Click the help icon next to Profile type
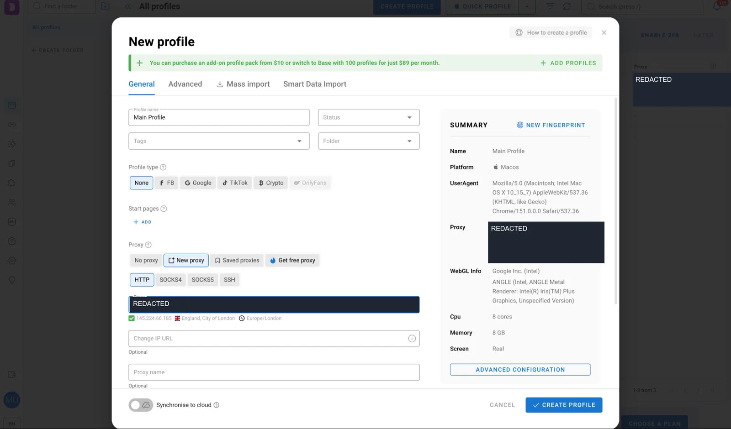Screen dimensions: 731x429 click(x=163, y=167)
